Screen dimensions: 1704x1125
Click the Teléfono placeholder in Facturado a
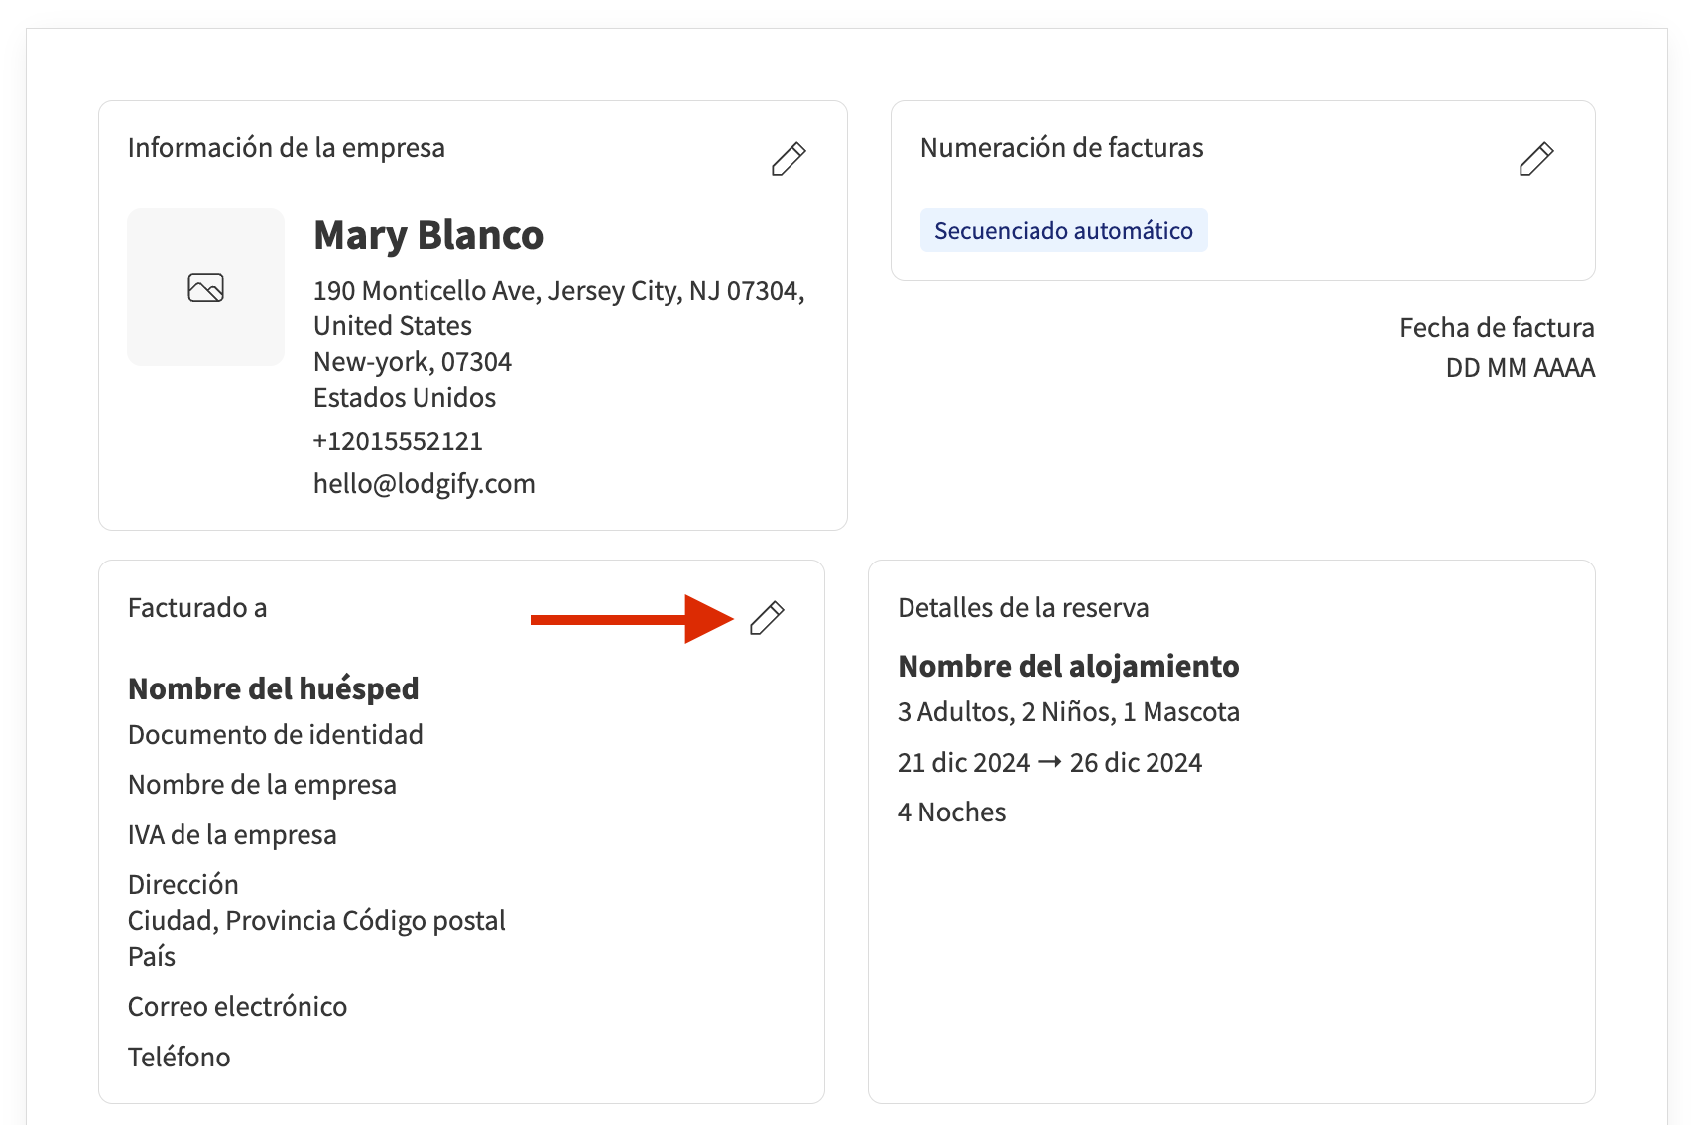[179, 1058]
